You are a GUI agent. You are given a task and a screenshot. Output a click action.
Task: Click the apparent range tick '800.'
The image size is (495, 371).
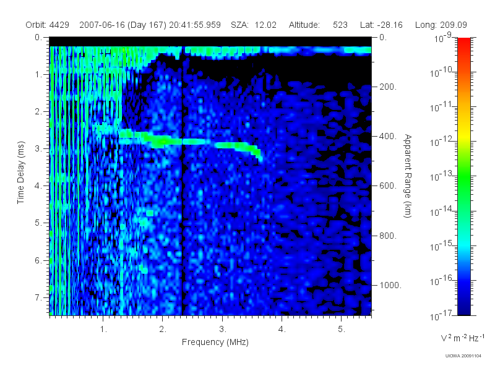pyautogui.click(x=388, y=236)
